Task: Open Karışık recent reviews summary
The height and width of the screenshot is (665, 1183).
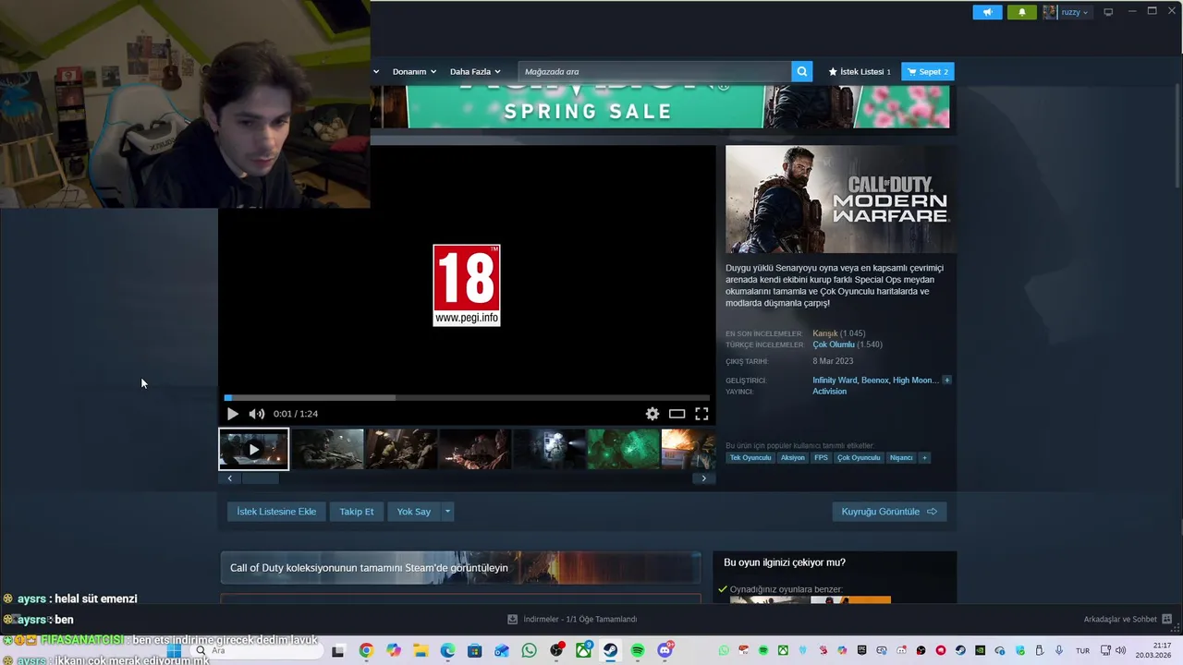Action: 824,333
